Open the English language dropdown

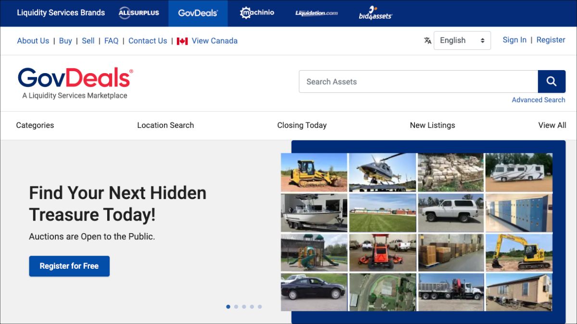point(462,40)
